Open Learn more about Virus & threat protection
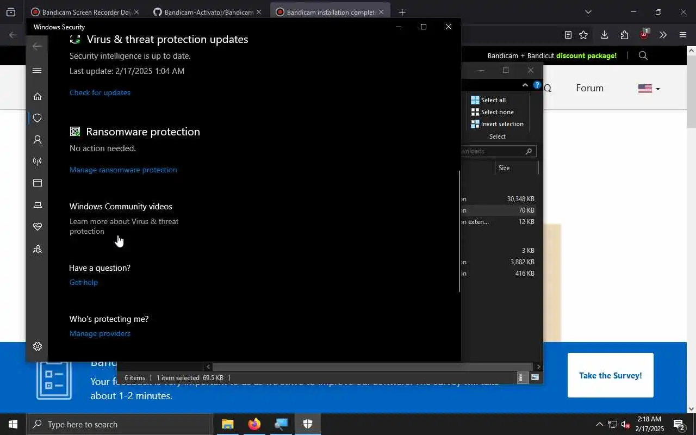The width and height of the screenshot is (696, 435). click(124, 226)
